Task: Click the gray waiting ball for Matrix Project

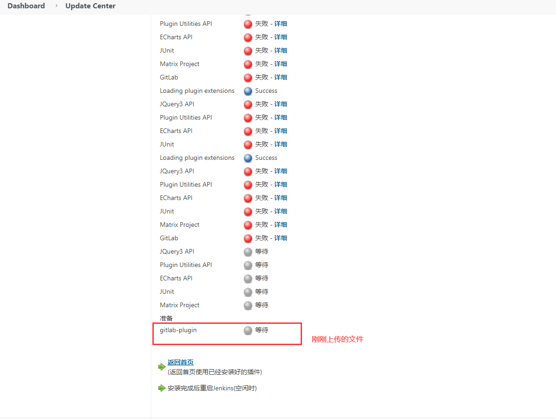Action: 248,305
